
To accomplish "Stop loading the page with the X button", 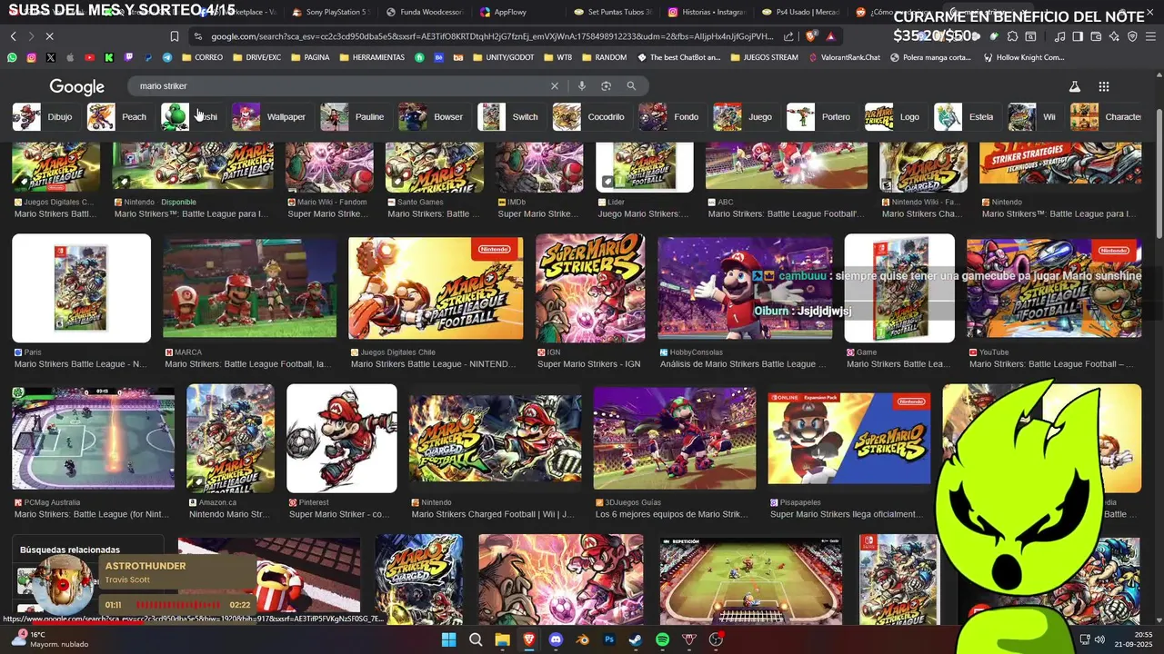I will click(49, 36).
